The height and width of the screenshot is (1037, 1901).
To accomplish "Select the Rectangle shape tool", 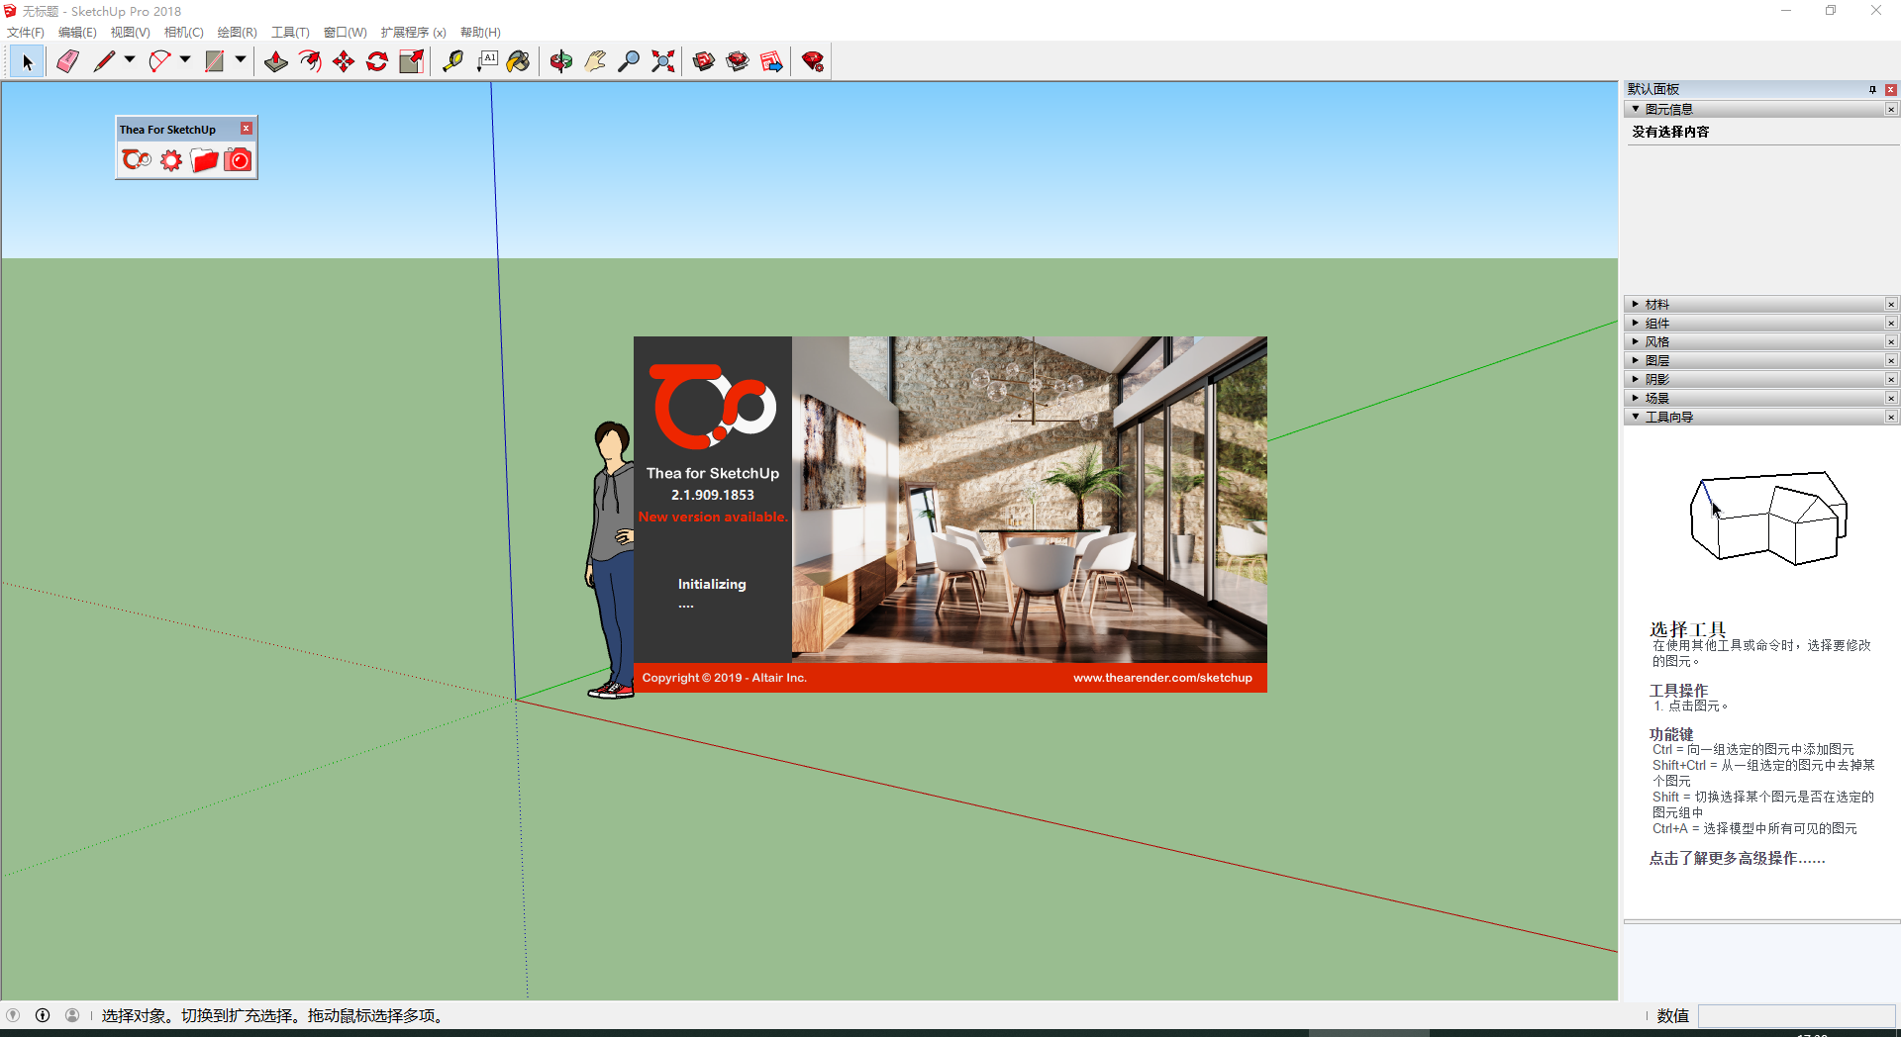I will pos(214,62).
